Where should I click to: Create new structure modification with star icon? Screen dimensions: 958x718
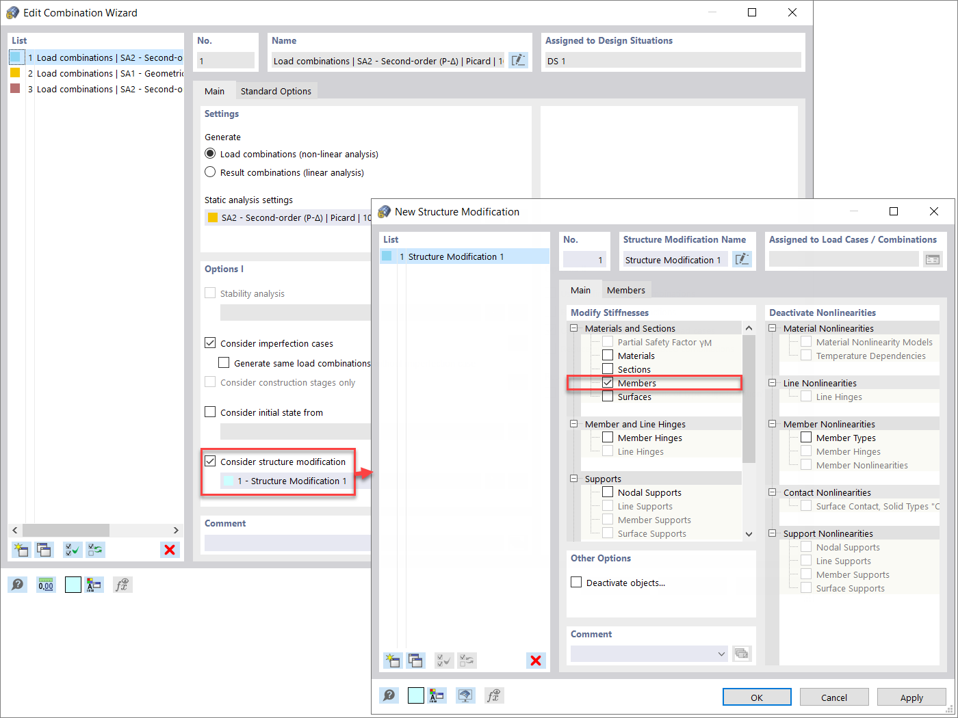point(392,660)
